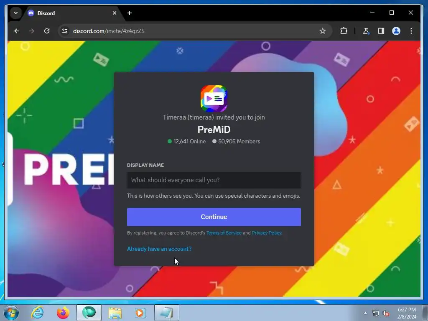Click the address bar URL discord.com/invite/4z4qzZS
This screenshot has width=428, height=321.
[109, 31]
